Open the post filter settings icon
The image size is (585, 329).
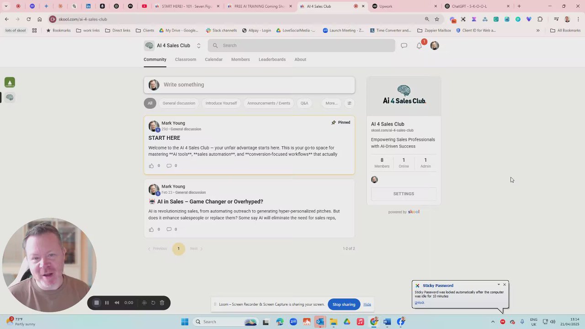[349, 103]
